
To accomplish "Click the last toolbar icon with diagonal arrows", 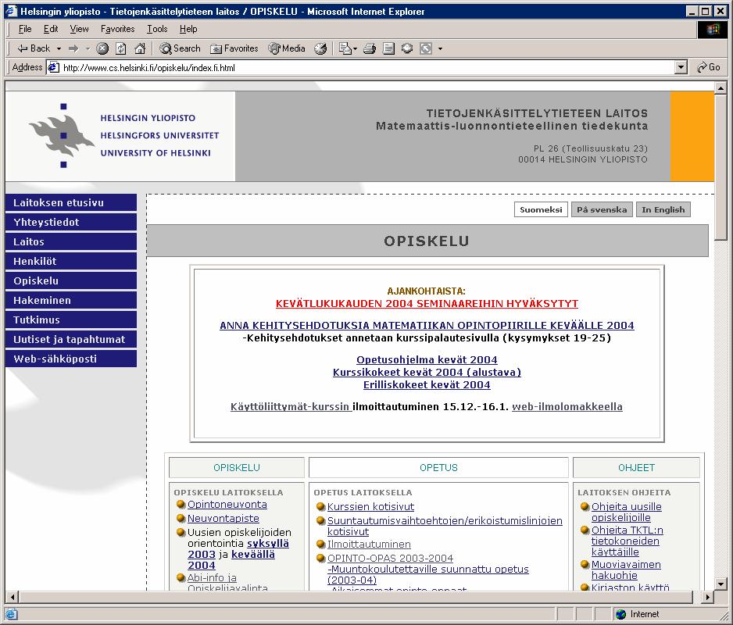I will tap(426, 48).
